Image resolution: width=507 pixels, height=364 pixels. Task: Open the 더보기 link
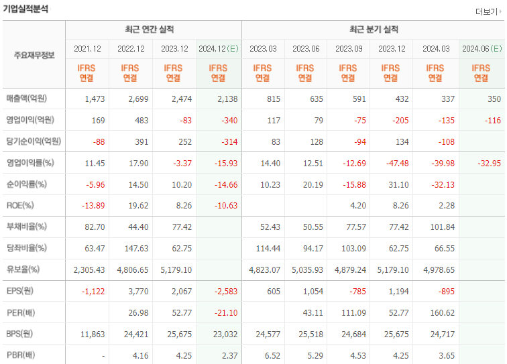point(489,11)
